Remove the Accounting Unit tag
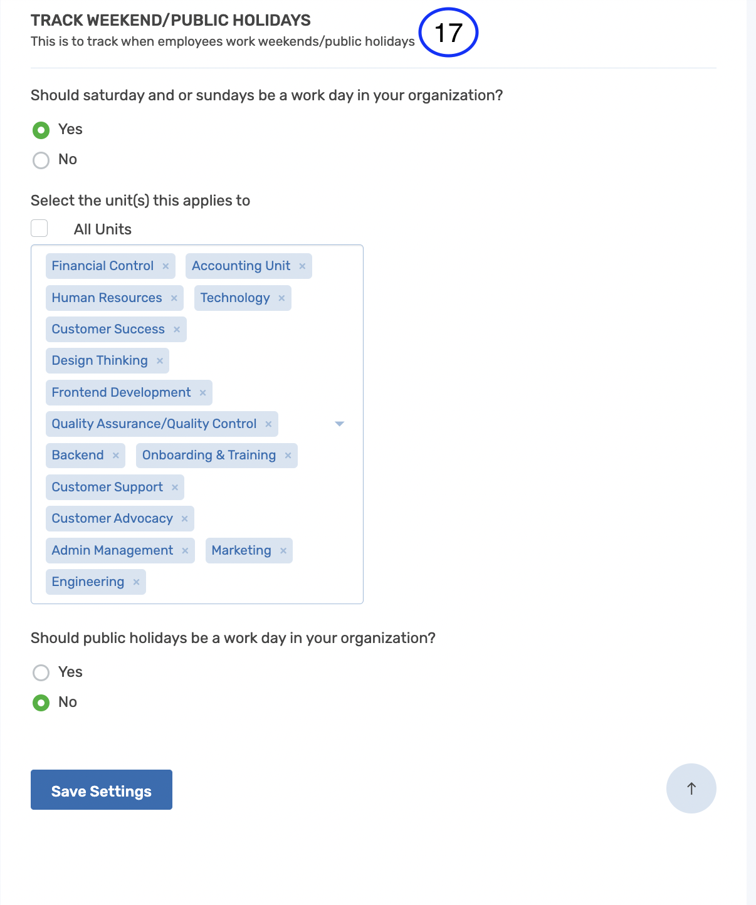This screenshot has height=905, width=756. [302, 266]
